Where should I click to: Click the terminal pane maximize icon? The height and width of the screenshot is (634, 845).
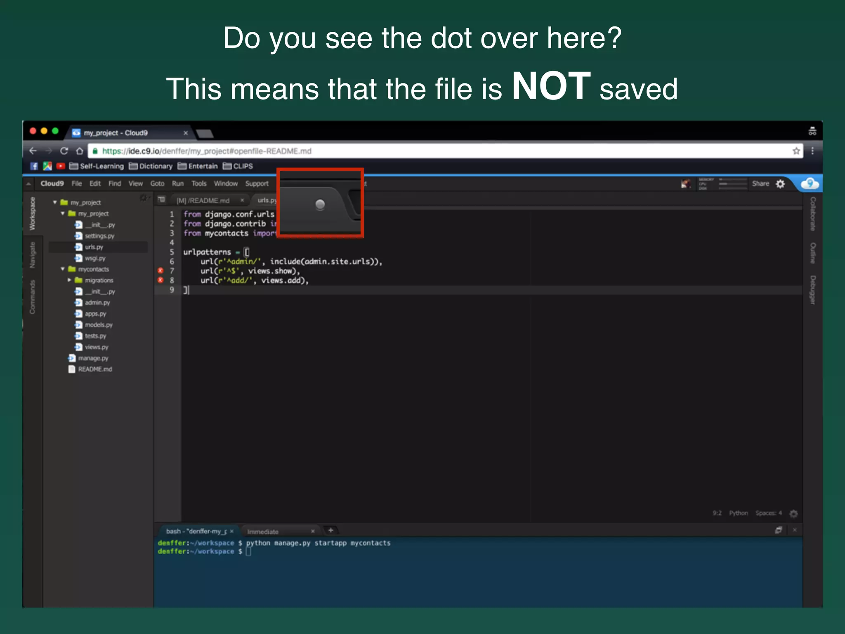(x=779, y=530)
